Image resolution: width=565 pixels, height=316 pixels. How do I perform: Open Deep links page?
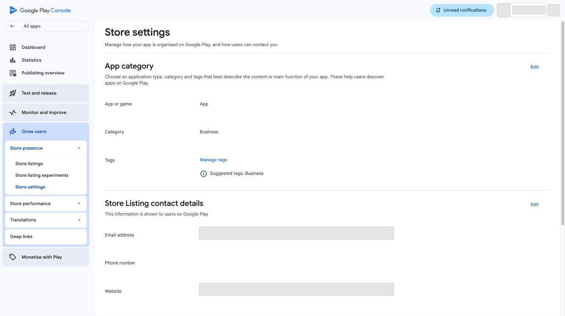[x=21, y=237]
